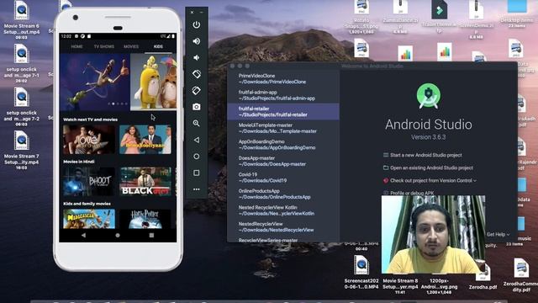Screen dimensions: 538x303
Task: Open recent project fruitfal-admin-app
Action: click(x=283, y=95)
